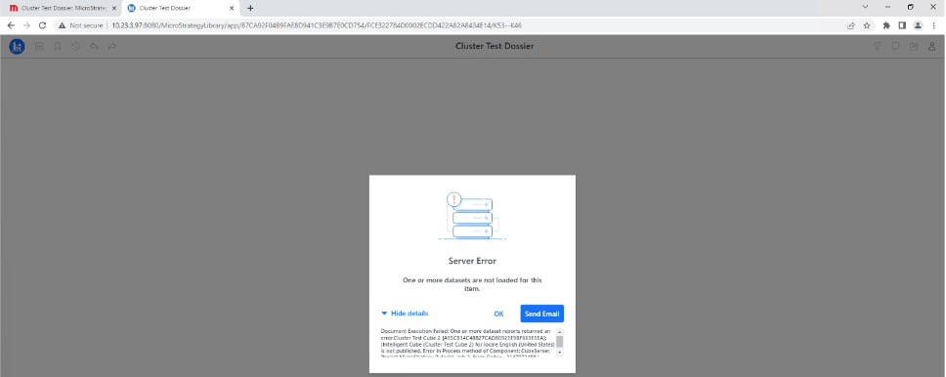
Task: Go back in browser
Action: click(x=10, y=25)
